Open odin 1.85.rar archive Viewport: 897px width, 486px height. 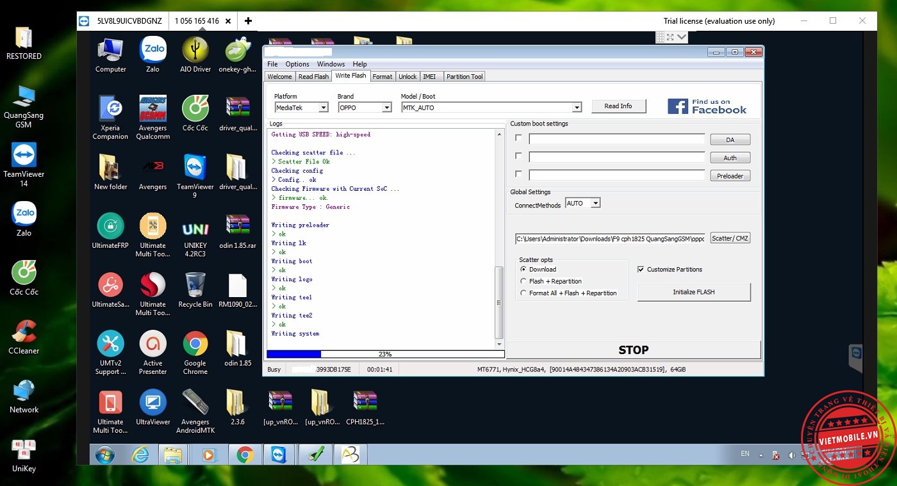[x=238, y=231]
